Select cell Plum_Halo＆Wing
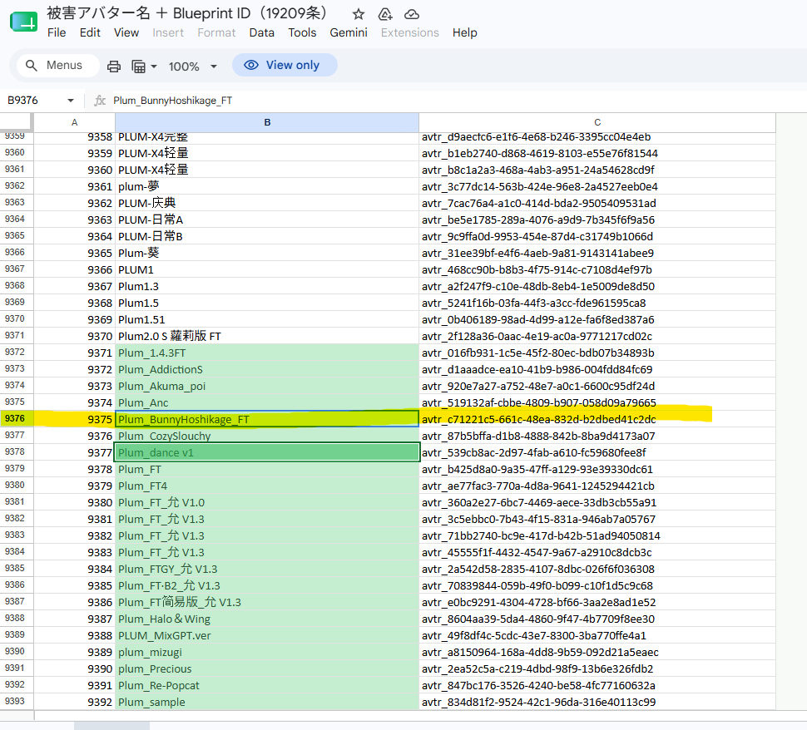Screen dimensions: 807x730 [266, 619]
